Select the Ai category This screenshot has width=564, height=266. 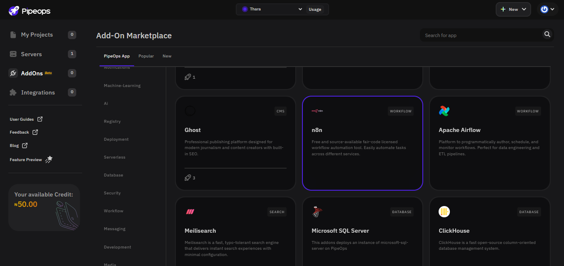[106, 103]
